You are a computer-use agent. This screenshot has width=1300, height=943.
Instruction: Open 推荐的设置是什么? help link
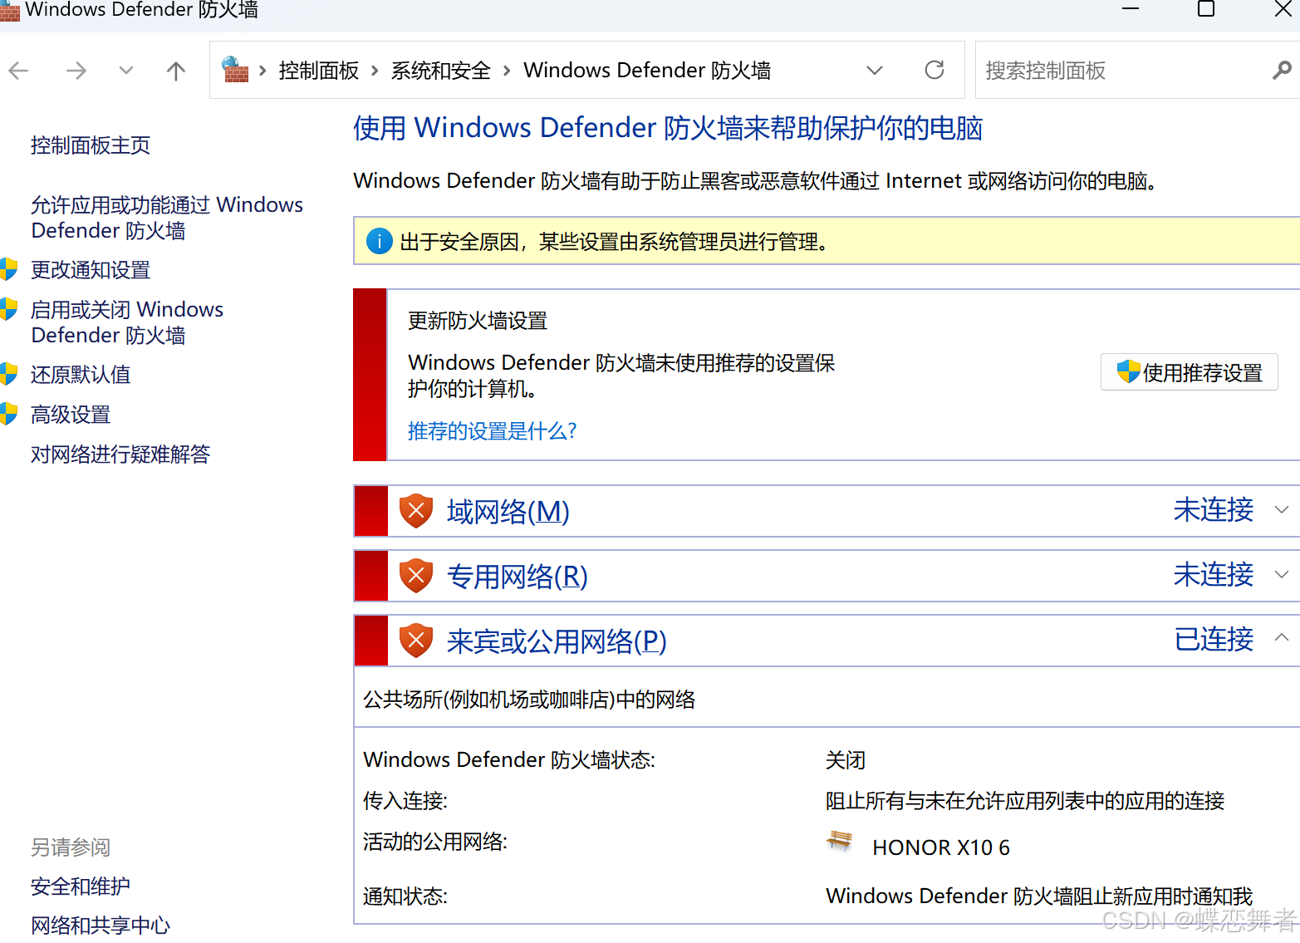492,431
